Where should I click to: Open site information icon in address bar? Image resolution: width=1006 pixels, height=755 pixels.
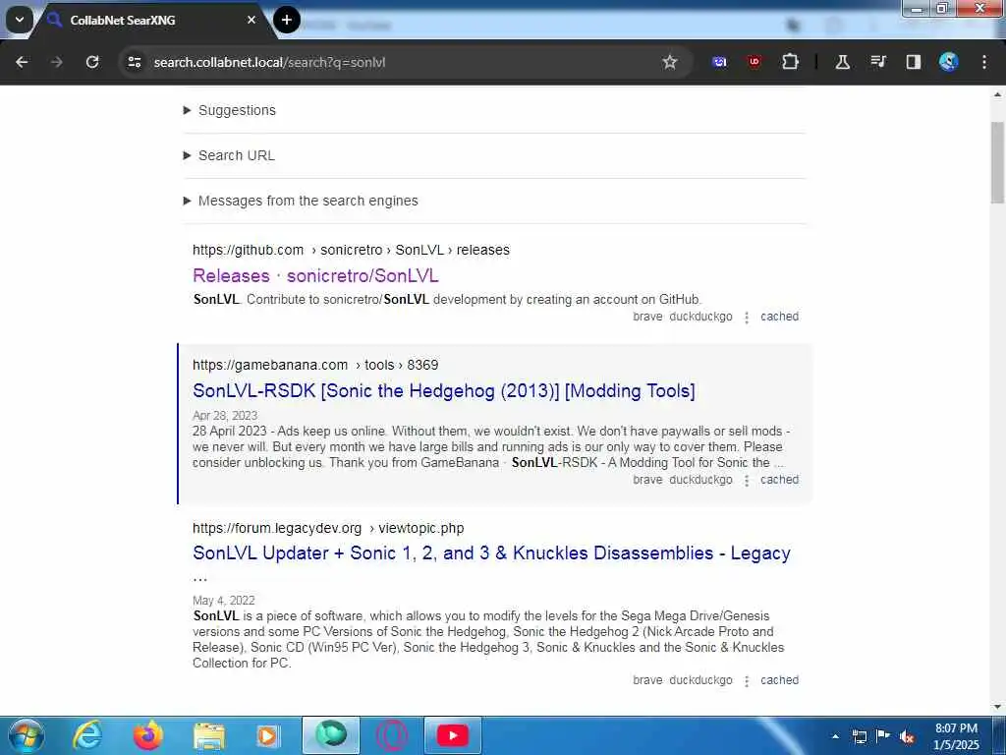click(x=134, y=62)
